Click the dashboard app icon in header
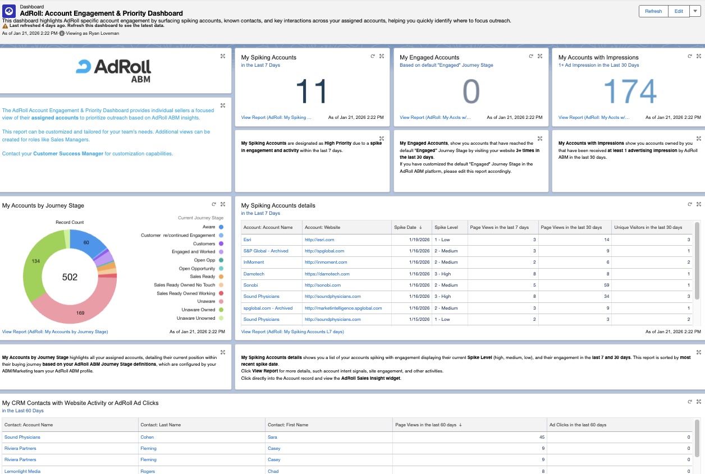705x474 pixels. (x=10, y=11)
